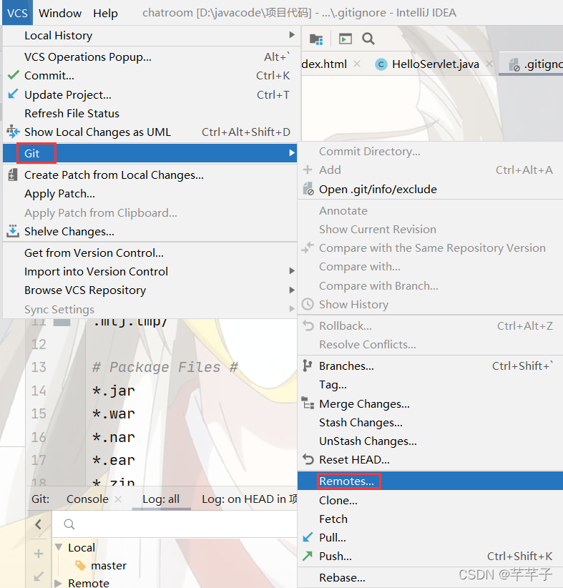Click the Branches icon
The image size is (563, 588).
click(308, 366)
